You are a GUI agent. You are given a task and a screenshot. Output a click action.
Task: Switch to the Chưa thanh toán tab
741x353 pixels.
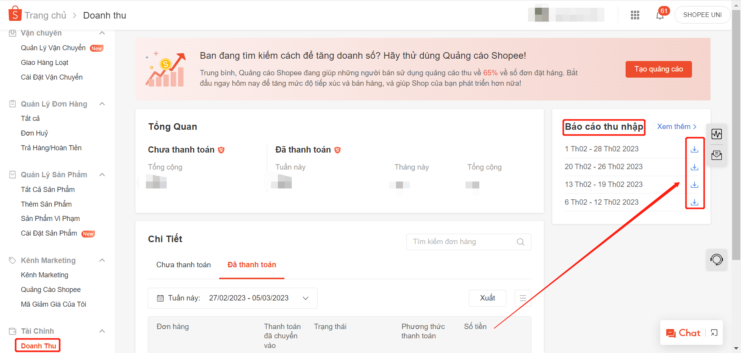point(183,265)
